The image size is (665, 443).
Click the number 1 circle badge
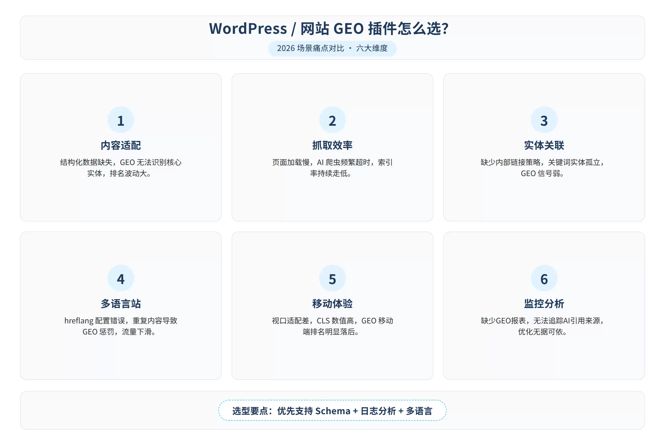click(121, 120)
